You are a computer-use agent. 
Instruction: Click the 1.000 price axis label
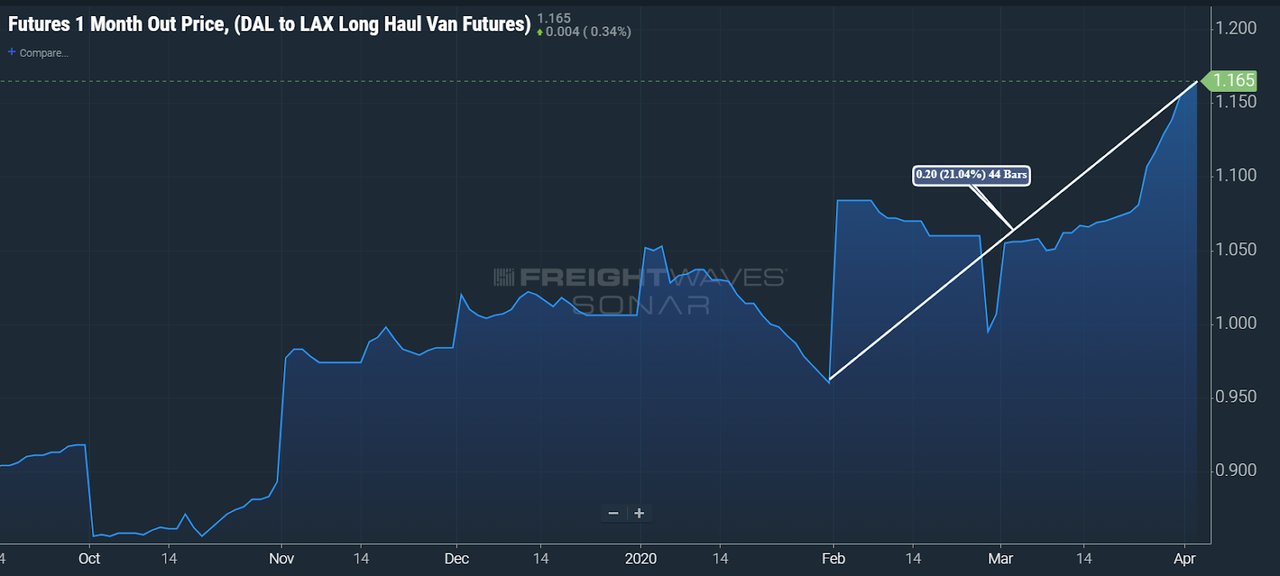click(x=1236, y=323)
